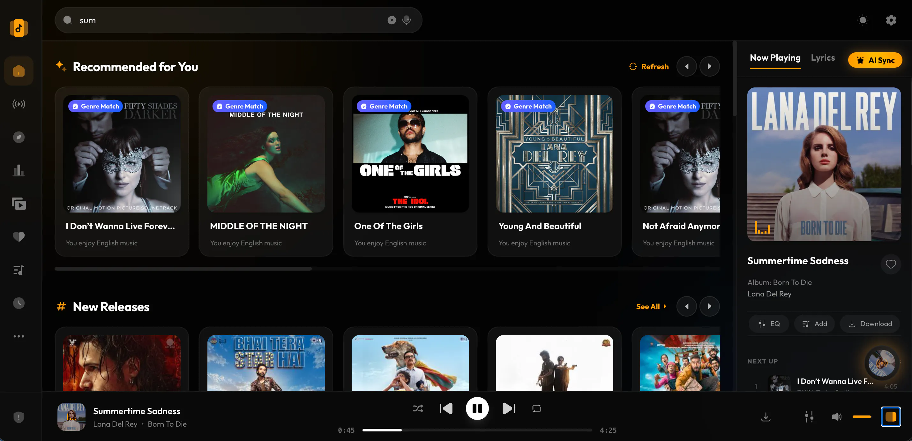Viewport: 912px width, 441px height.
Task: Mute using the speaker volume icon
Action: pos(836,417)
